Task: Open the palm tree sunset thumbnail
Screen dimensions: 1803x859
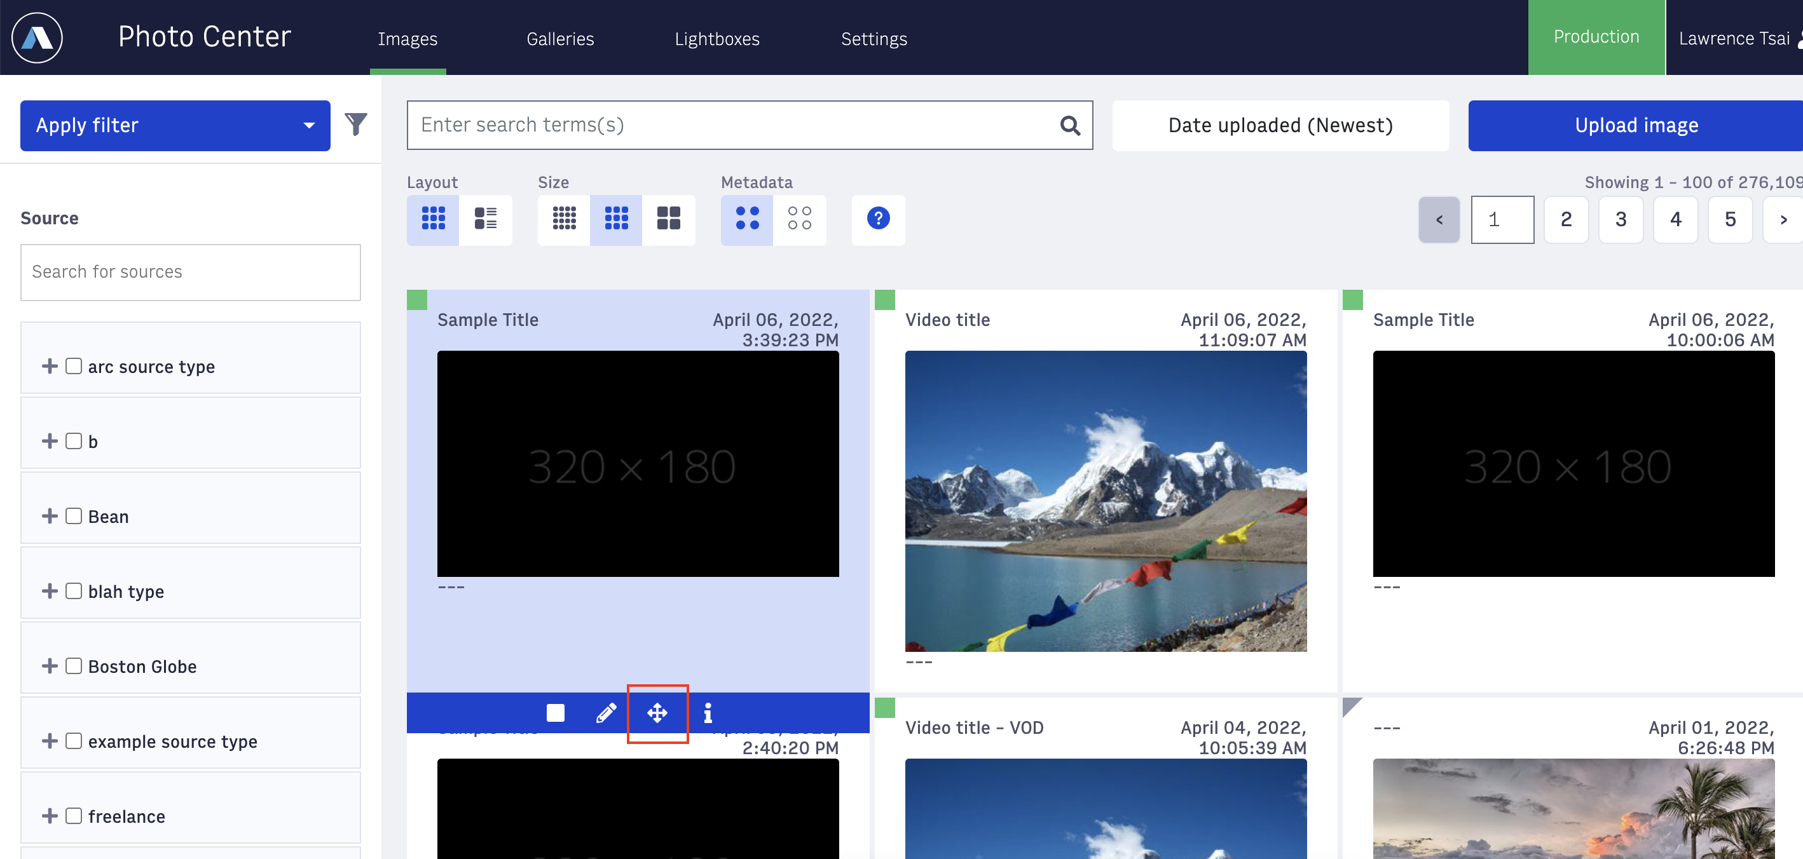Action: point(1573,809)
